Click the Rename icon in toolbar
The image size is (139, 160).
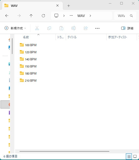74,28
